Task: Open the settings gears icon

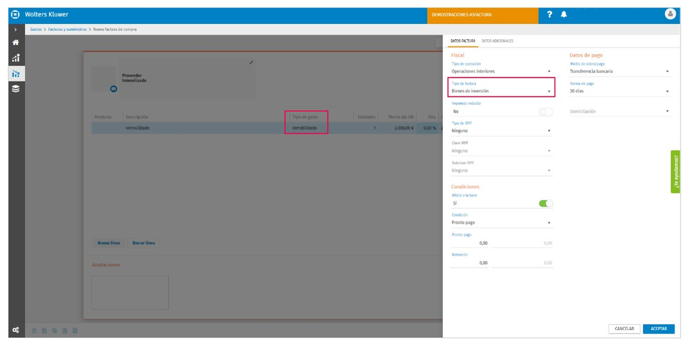Action: [x=16, y=330]
